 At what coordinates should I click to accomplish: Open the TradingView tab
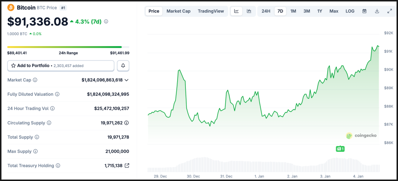(x=211, y=11)
